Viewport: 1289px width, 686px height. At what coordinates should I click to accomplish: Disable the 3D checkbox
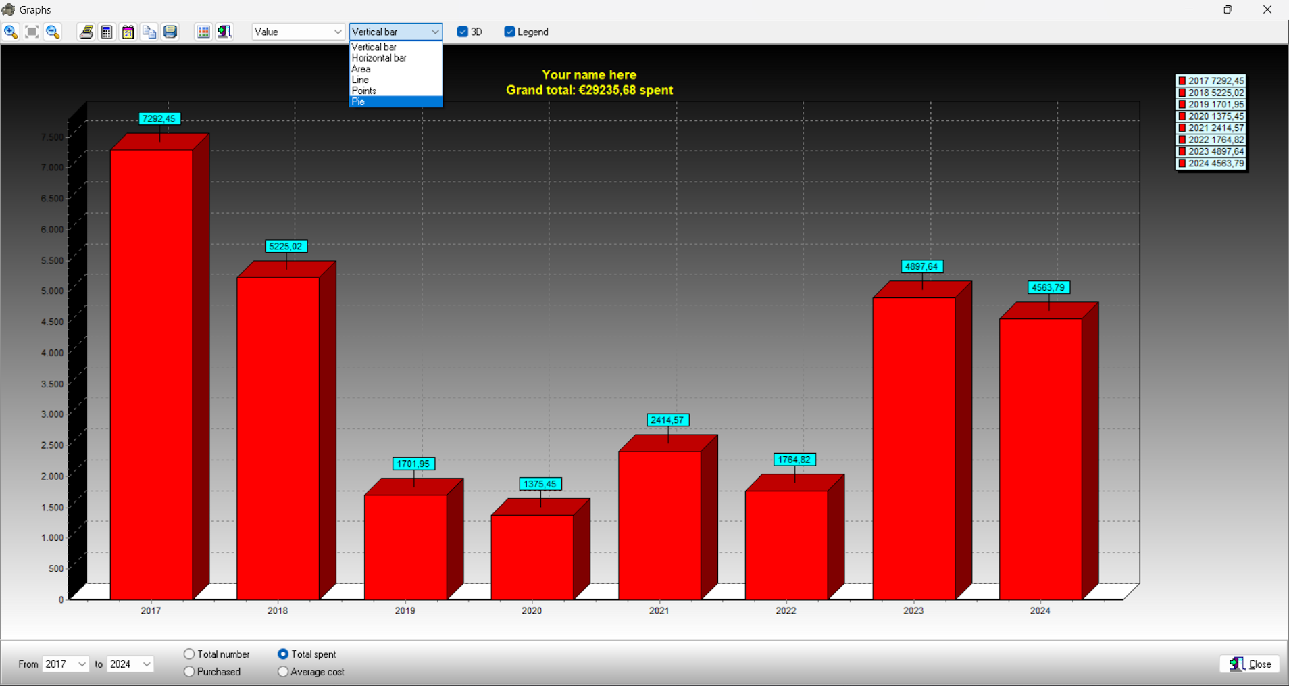point(463,32)
